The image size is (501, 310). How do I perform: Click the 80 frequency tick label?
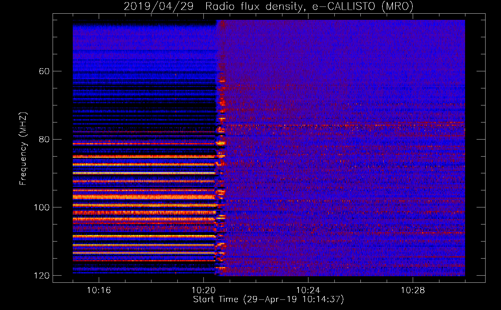[x=44, y=139]
